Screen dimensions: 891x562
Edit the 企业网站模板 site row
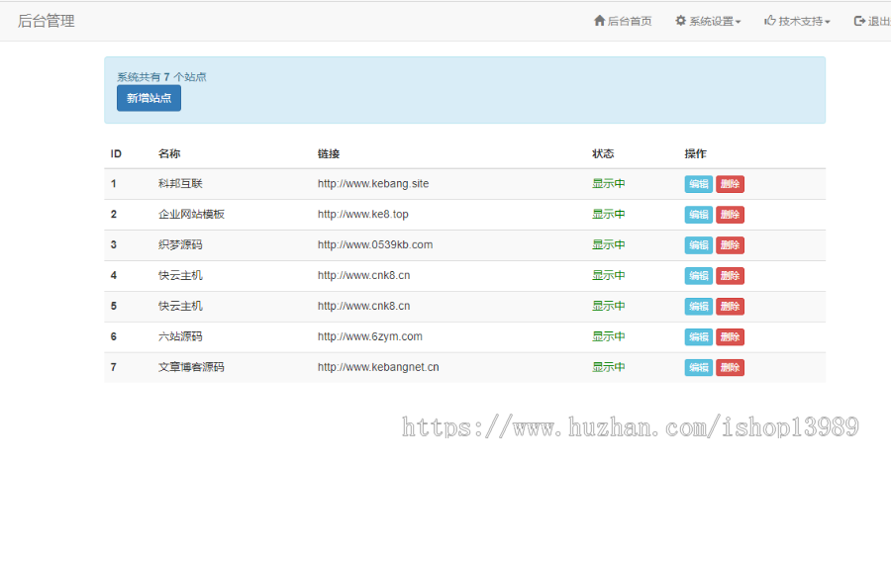[x=698, y=215]
